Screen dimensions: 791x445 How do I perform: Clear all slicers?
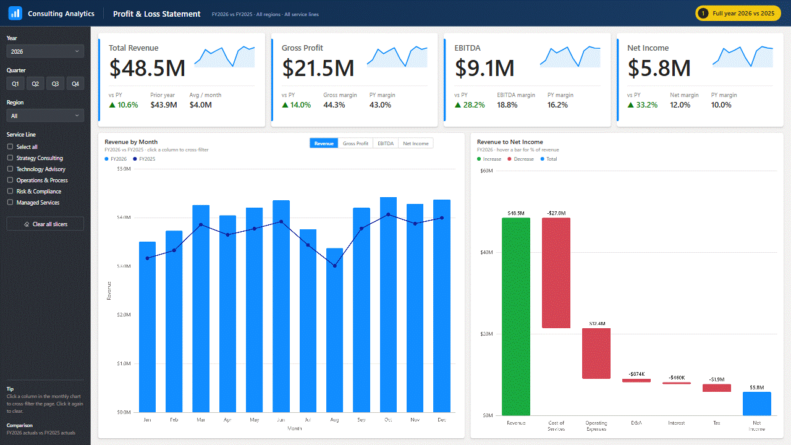tap(45, 224)
